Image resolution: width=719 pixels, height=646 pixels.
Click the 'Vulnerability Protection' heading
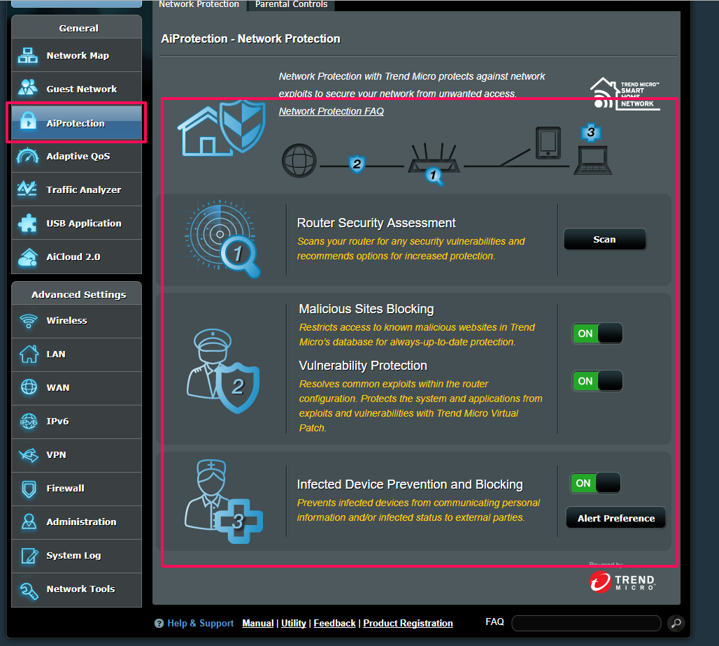(363, 366)
